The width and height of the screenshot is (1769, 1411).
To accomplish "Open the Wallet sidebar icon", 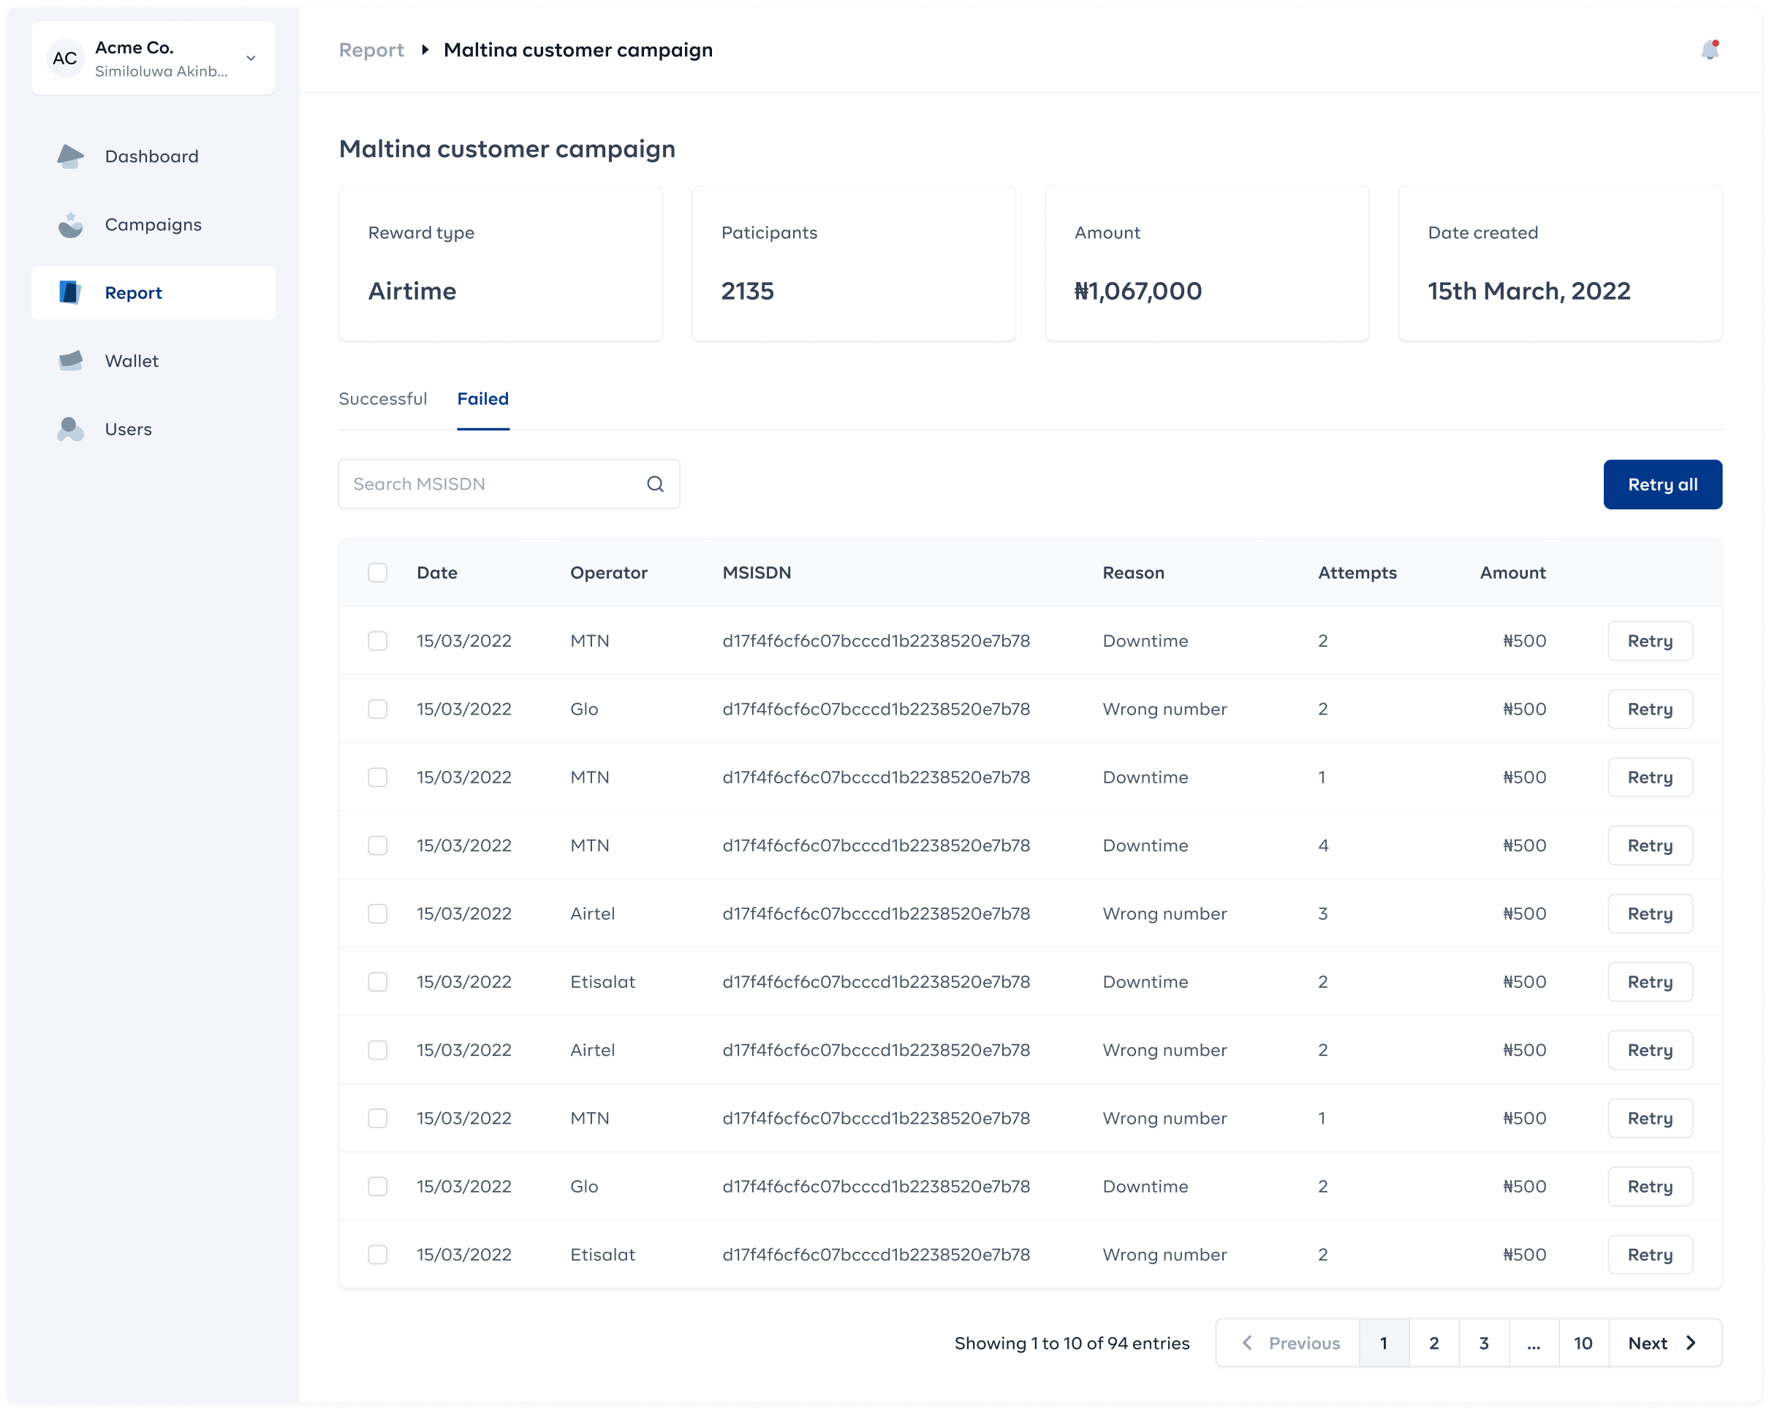I will click(71, 360).
